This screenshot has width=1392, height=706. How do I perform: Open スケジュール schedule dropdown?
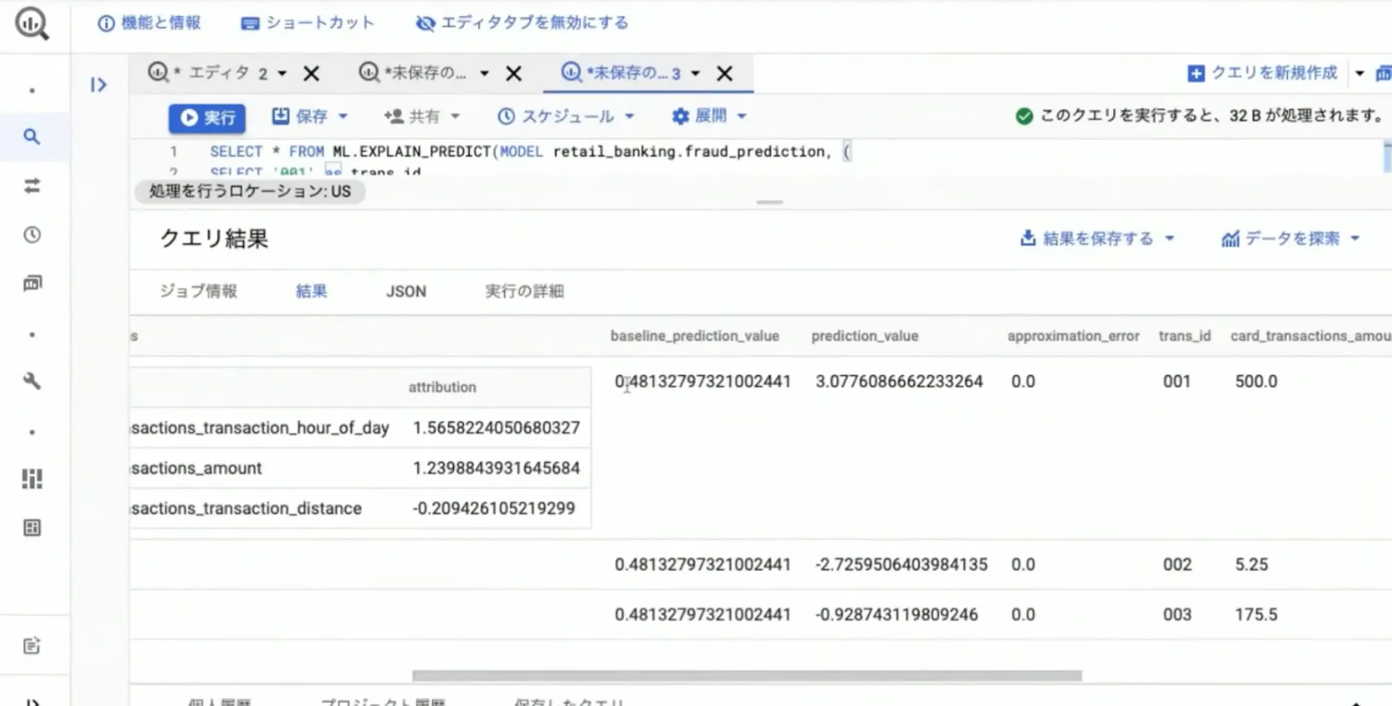[x=565, y=117]
